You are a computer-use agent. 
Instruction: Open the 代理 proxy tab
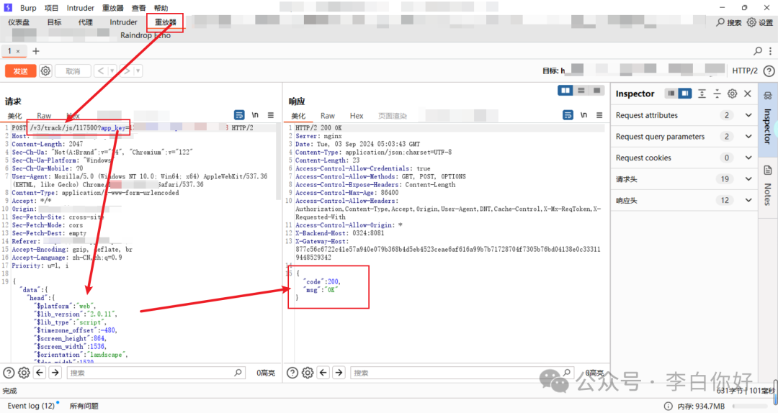point(85,22)
